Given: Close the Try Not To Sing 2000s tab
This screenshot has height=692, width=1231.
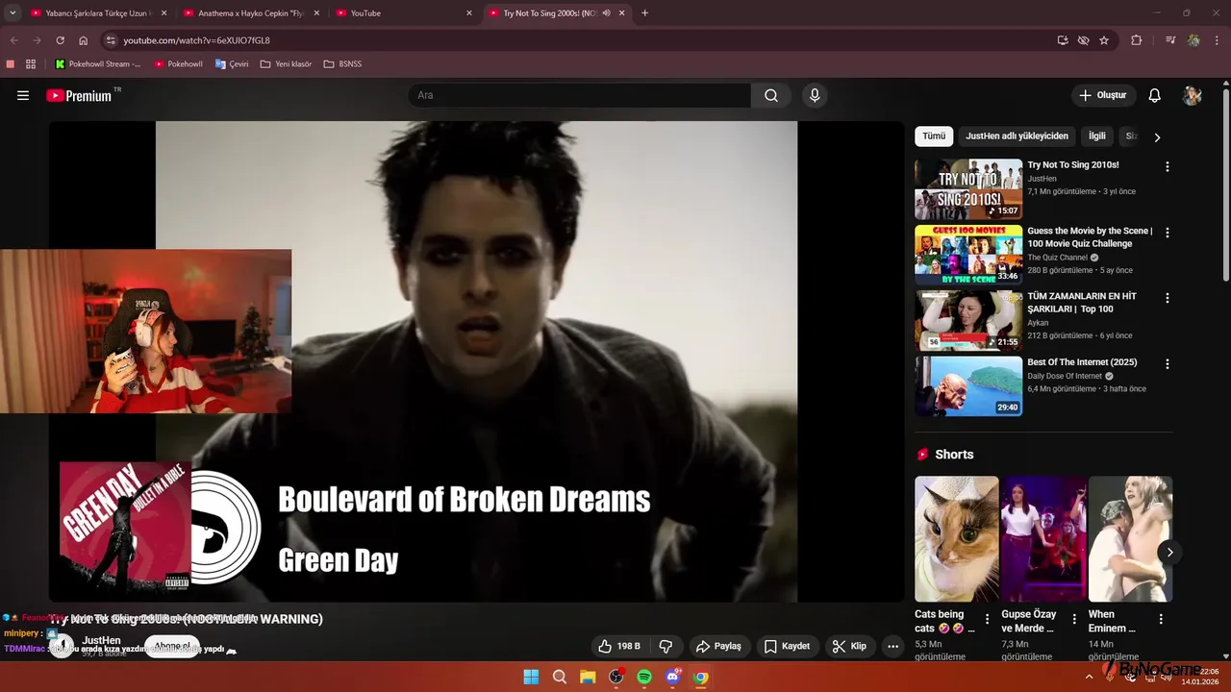Looking at the screenshot, I should tap(622, 13).
